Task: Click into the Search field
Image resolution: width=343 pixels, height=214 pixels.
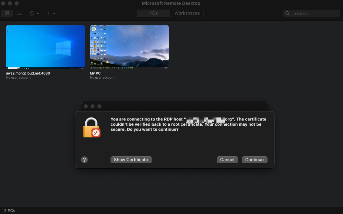Action: tap(311, 13)
